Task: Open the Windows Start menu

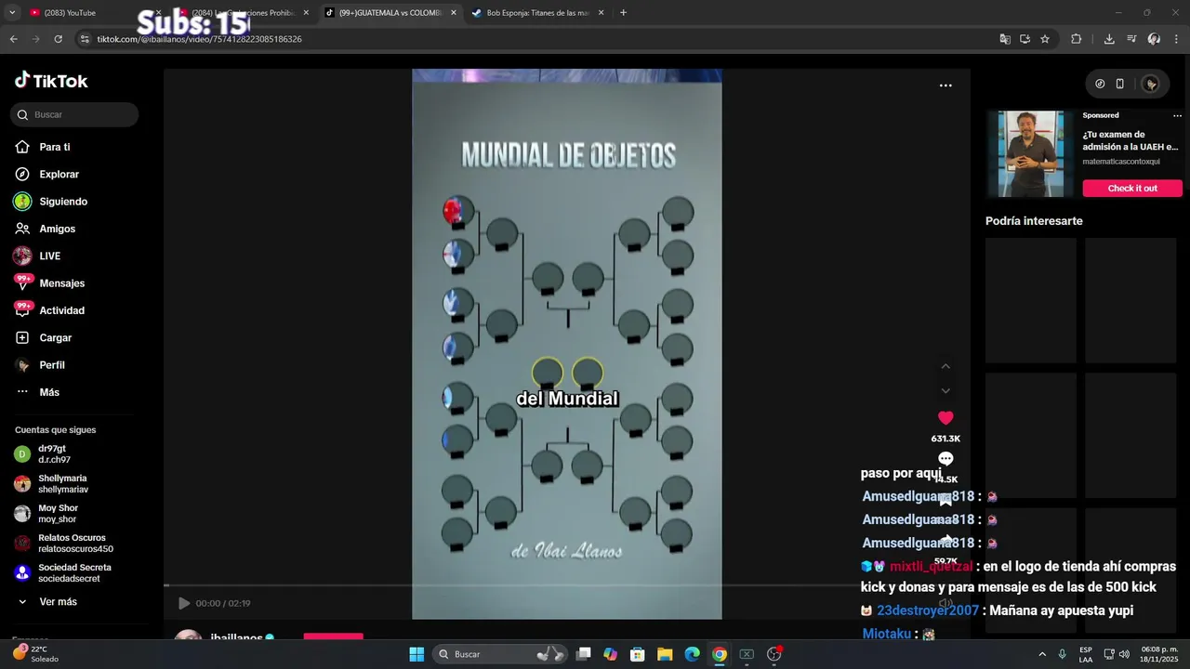Action: 416,654
